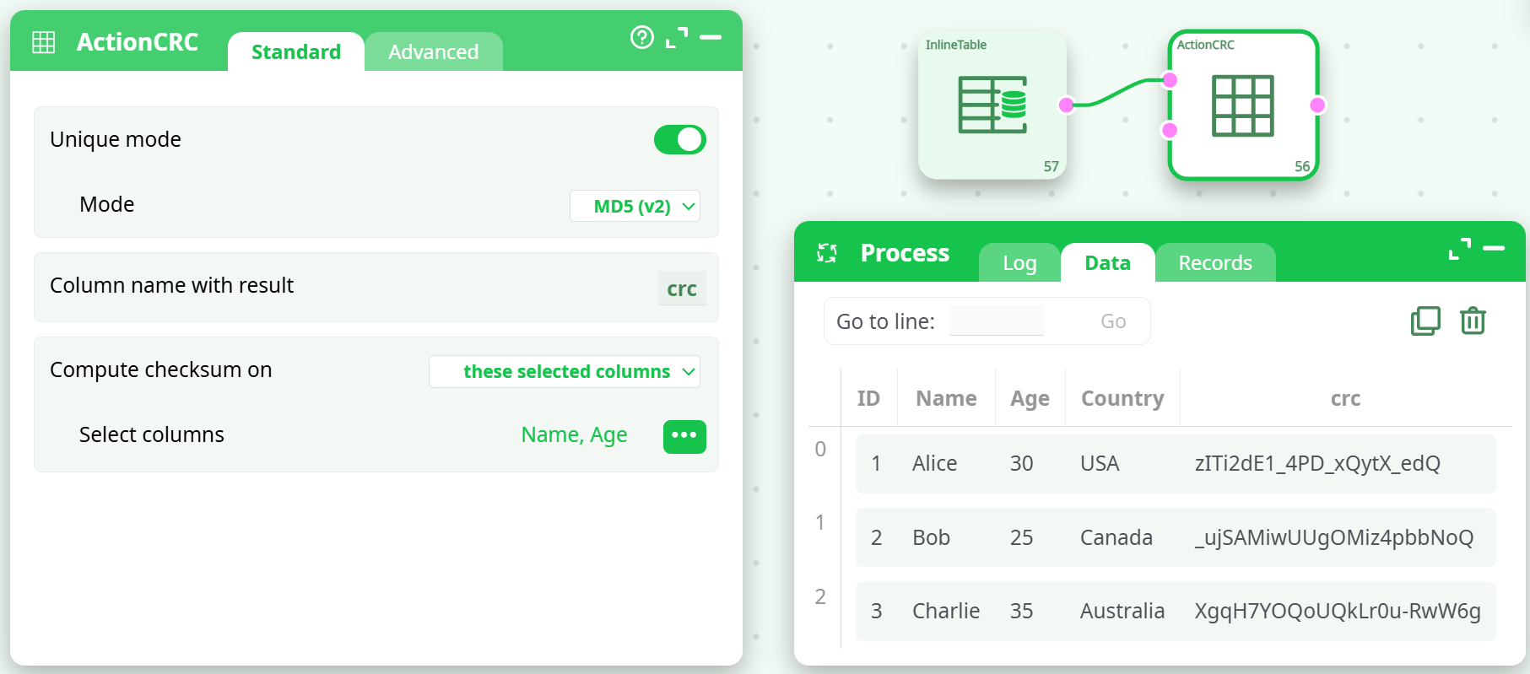This screenshot has height=674, width=1530.
Task: Click the Go to line input field
Action: [996, 321]
